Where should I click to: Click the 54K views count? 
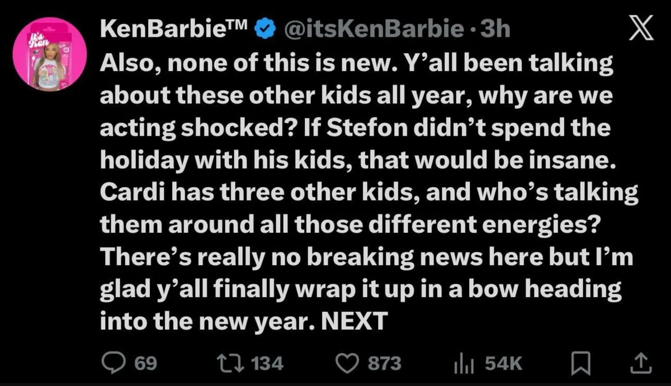pyautogui.click(x=503, y=364)
